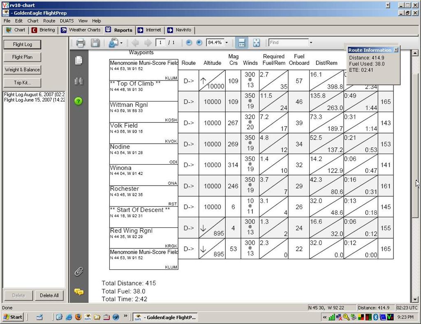Click the 84.4% zoom field
This screenshot has width=421, height=324.
[x=215, y=42]
